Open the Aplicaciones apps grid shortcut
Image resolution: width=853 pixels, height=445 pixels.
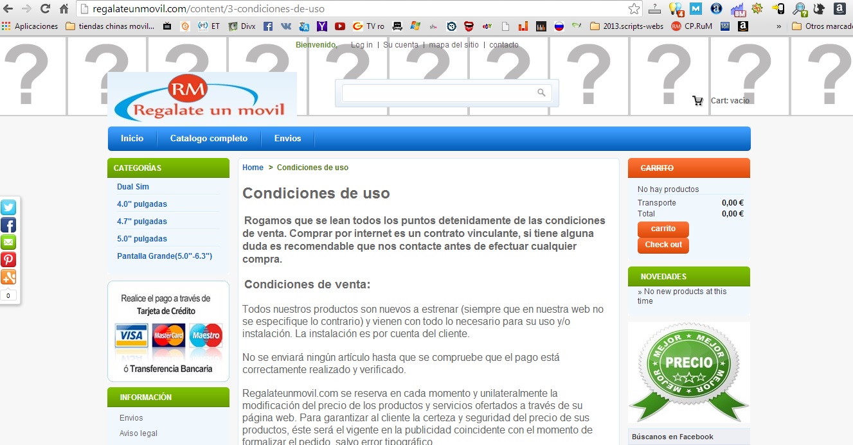[30, 26]
